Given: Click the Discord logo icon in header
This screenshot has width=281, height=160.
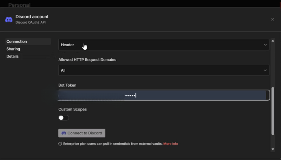Looking at the screenshot, I should point(9,20).
